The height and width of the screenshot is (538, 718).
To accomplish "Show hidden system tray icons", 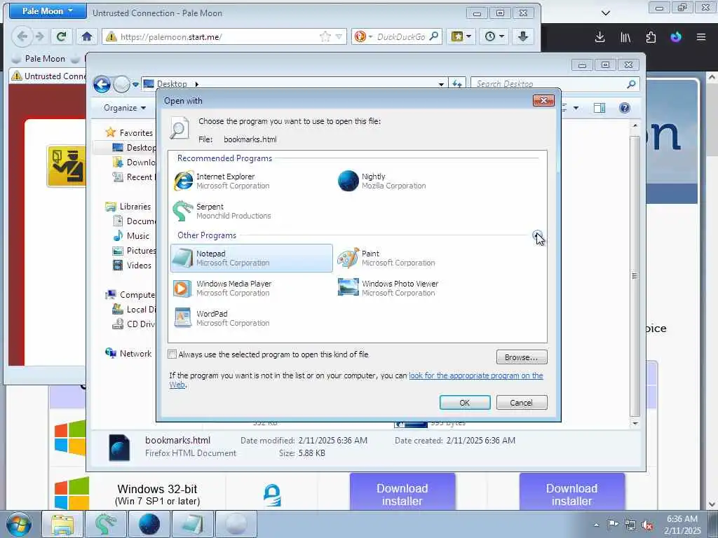I will [596, 525].
